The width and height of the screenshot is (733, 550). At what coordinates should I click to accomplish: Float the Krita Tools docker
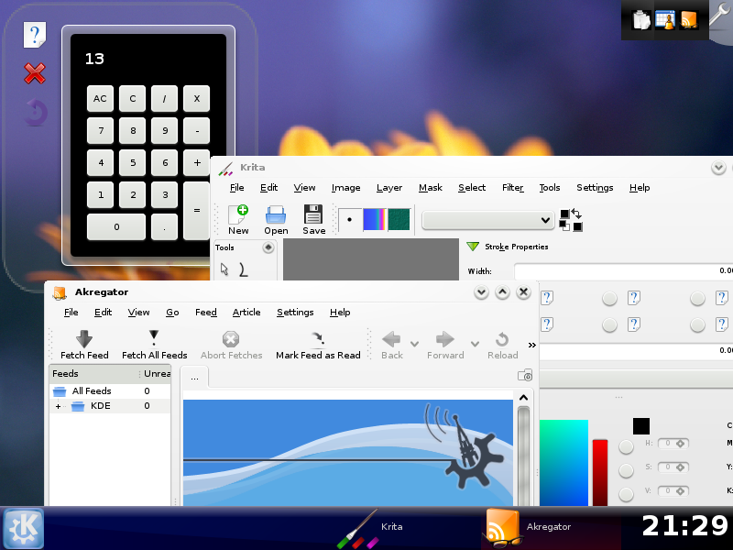click(268, 247)
